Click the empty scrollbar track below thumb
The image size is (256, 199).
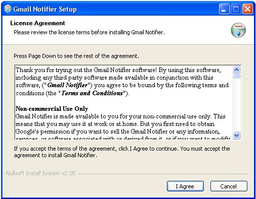click(236, 105)
